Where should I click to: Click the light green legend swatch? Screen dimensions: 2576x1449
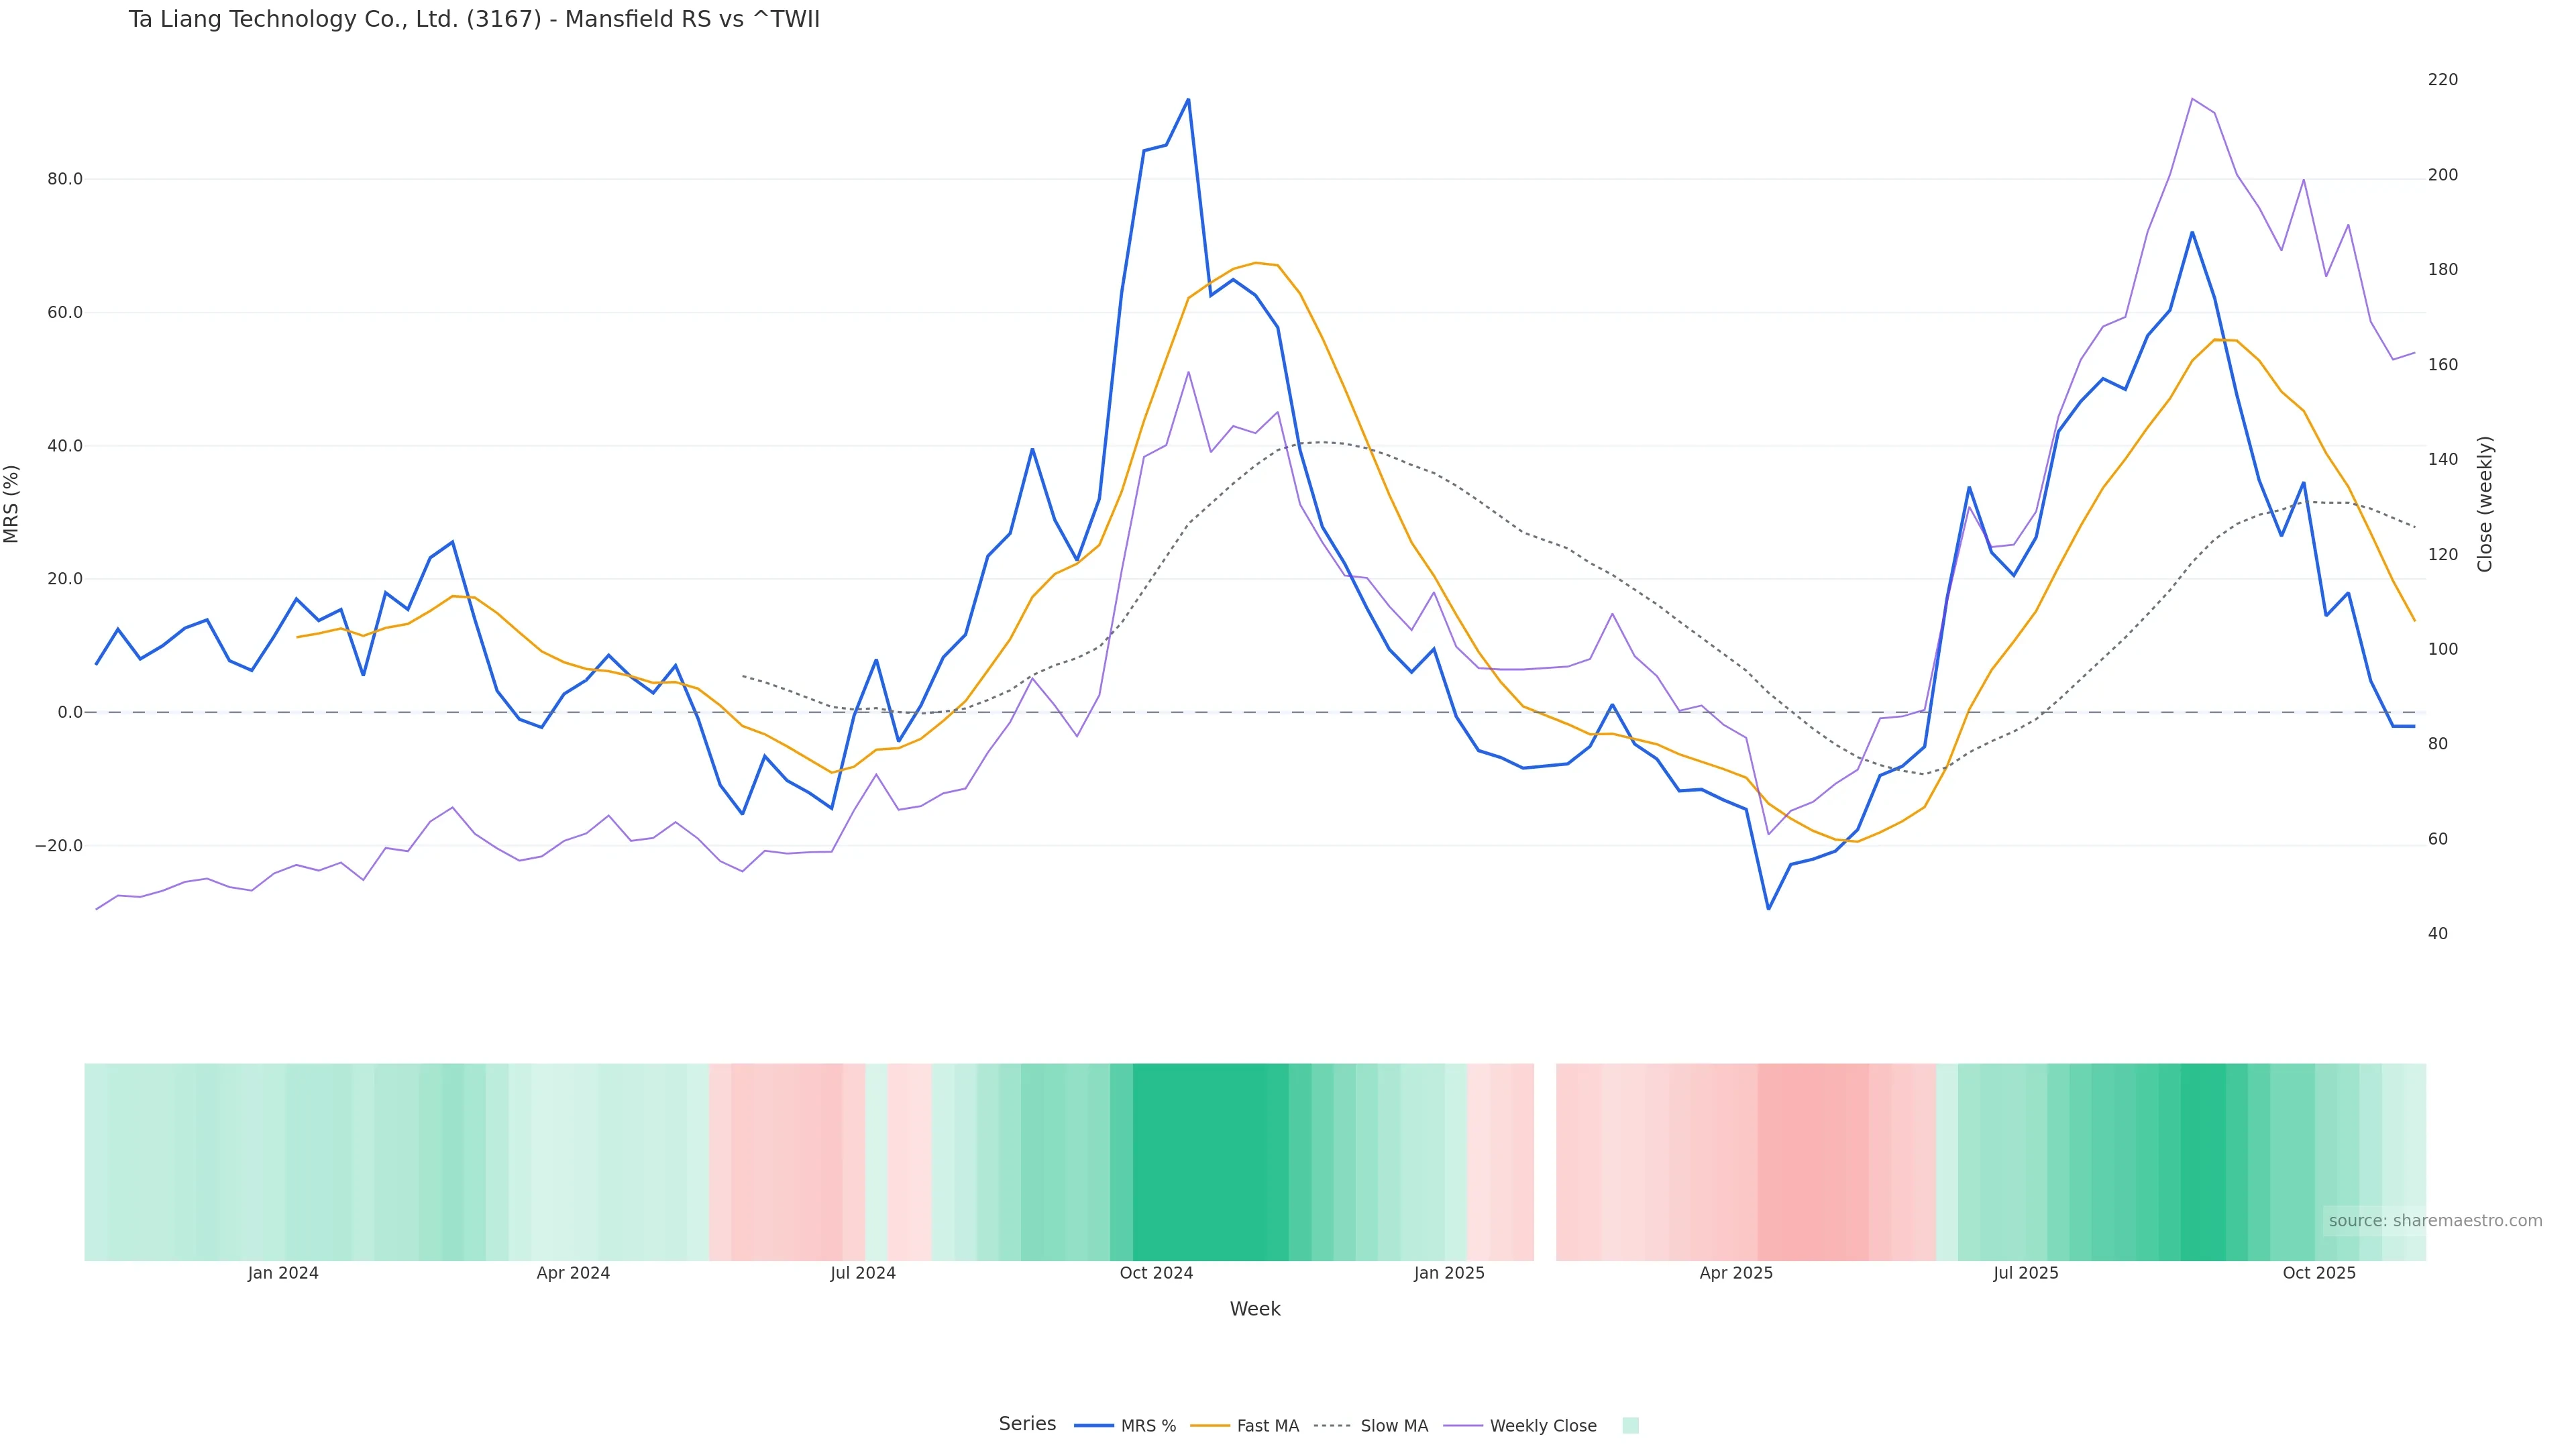1630,1426
